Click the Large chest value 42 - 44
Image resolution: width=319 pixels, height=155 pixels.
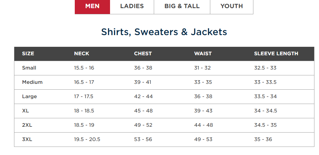[143, 97]
